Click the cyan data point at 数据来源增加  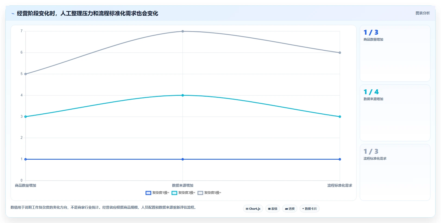(x=183, y=95)
